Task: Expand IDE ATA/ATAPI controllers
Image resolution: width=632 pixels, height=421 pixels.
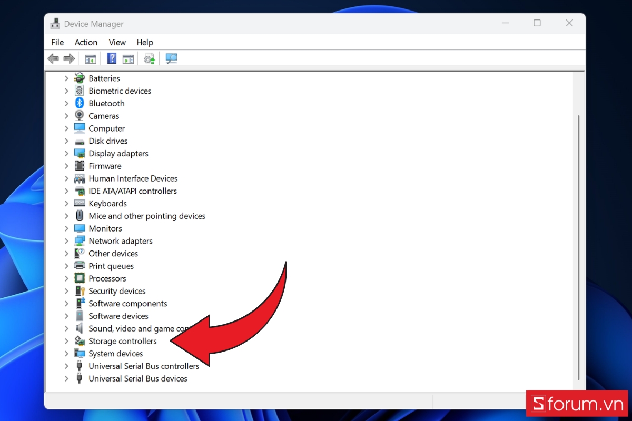Action: [x=66, y=191]
